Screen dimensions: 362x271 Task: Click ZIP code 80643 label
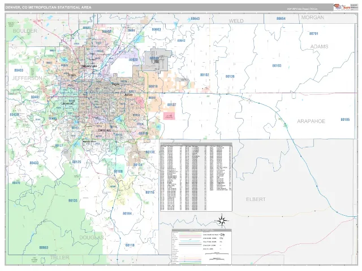195,19
